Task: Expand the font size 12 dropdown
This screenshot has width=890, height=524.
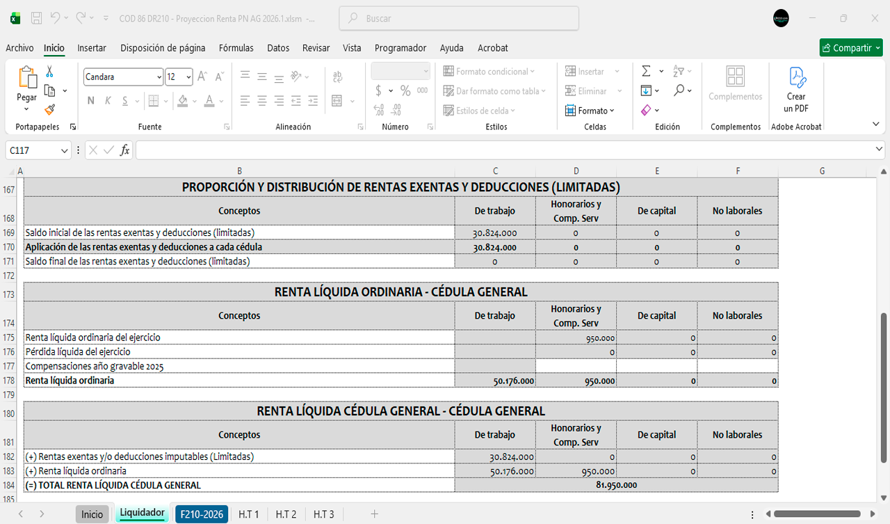Action: pyautogui.click(x=188, y=77)
